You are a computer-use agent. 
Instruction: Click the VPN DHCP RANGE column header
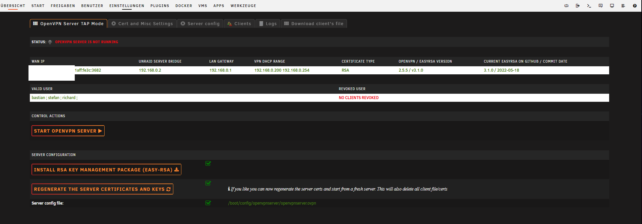click(270, 61)
